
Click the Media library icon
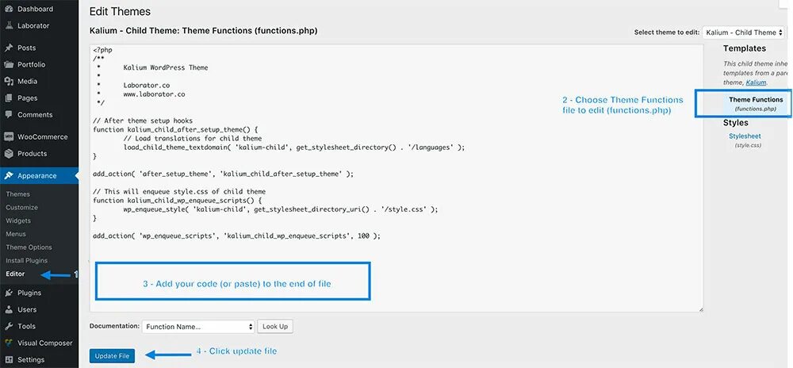pos(9,82)
